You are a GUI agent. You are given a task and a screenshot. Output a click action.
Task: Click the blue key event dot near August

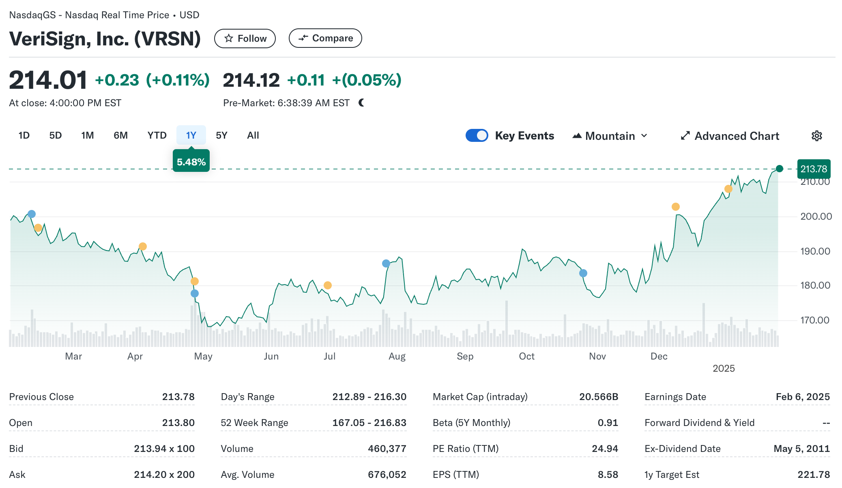(x=386, y=263)
